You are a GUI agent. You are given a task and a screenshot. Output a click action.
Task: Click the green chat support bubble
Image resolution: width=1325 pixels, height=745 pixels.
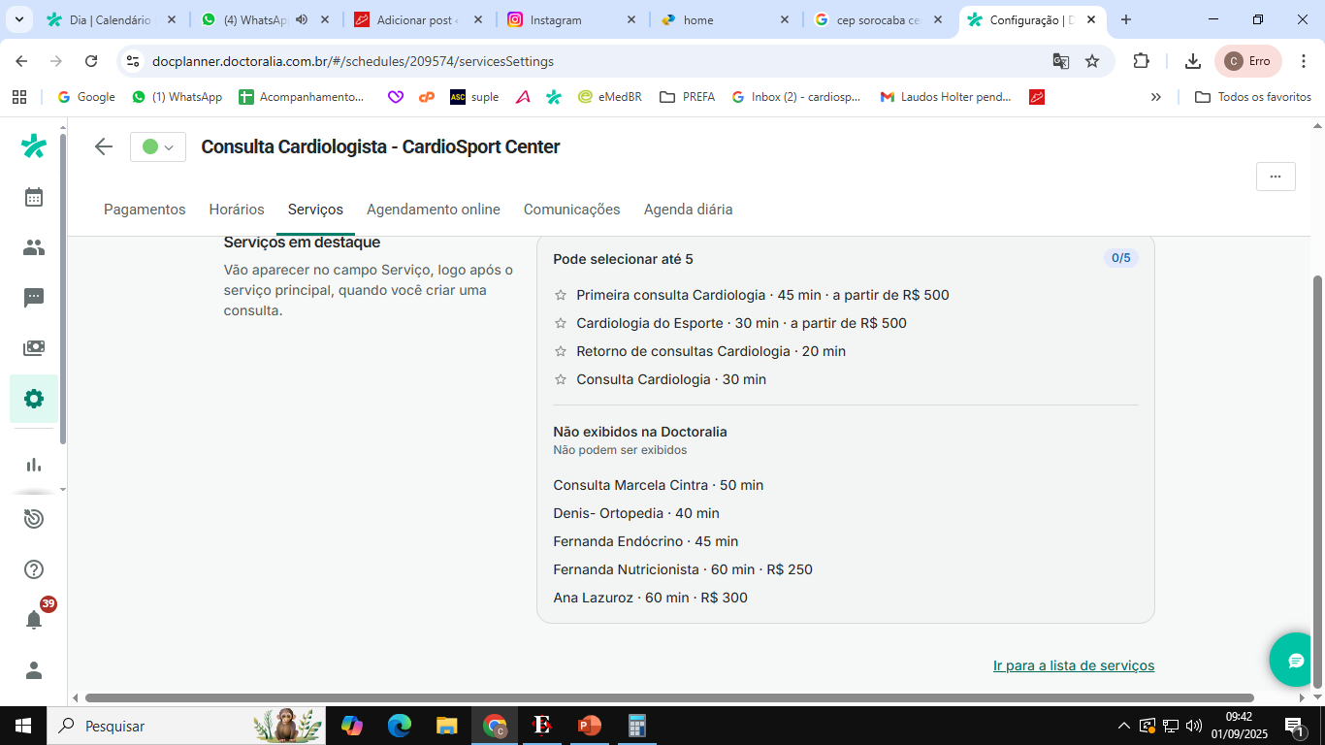(x=1296, y=661)
